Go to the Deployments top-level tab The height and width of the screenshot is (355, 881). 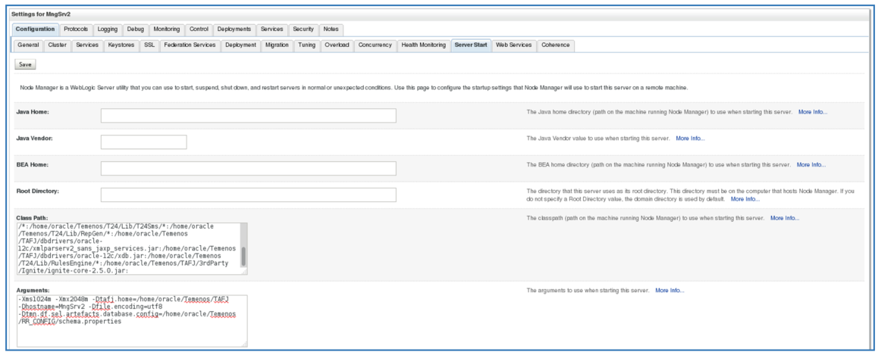pyautogui.click(x=234, y=30)
